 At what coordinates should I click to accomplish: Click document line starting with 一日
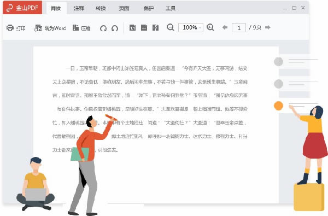point(156,68)
